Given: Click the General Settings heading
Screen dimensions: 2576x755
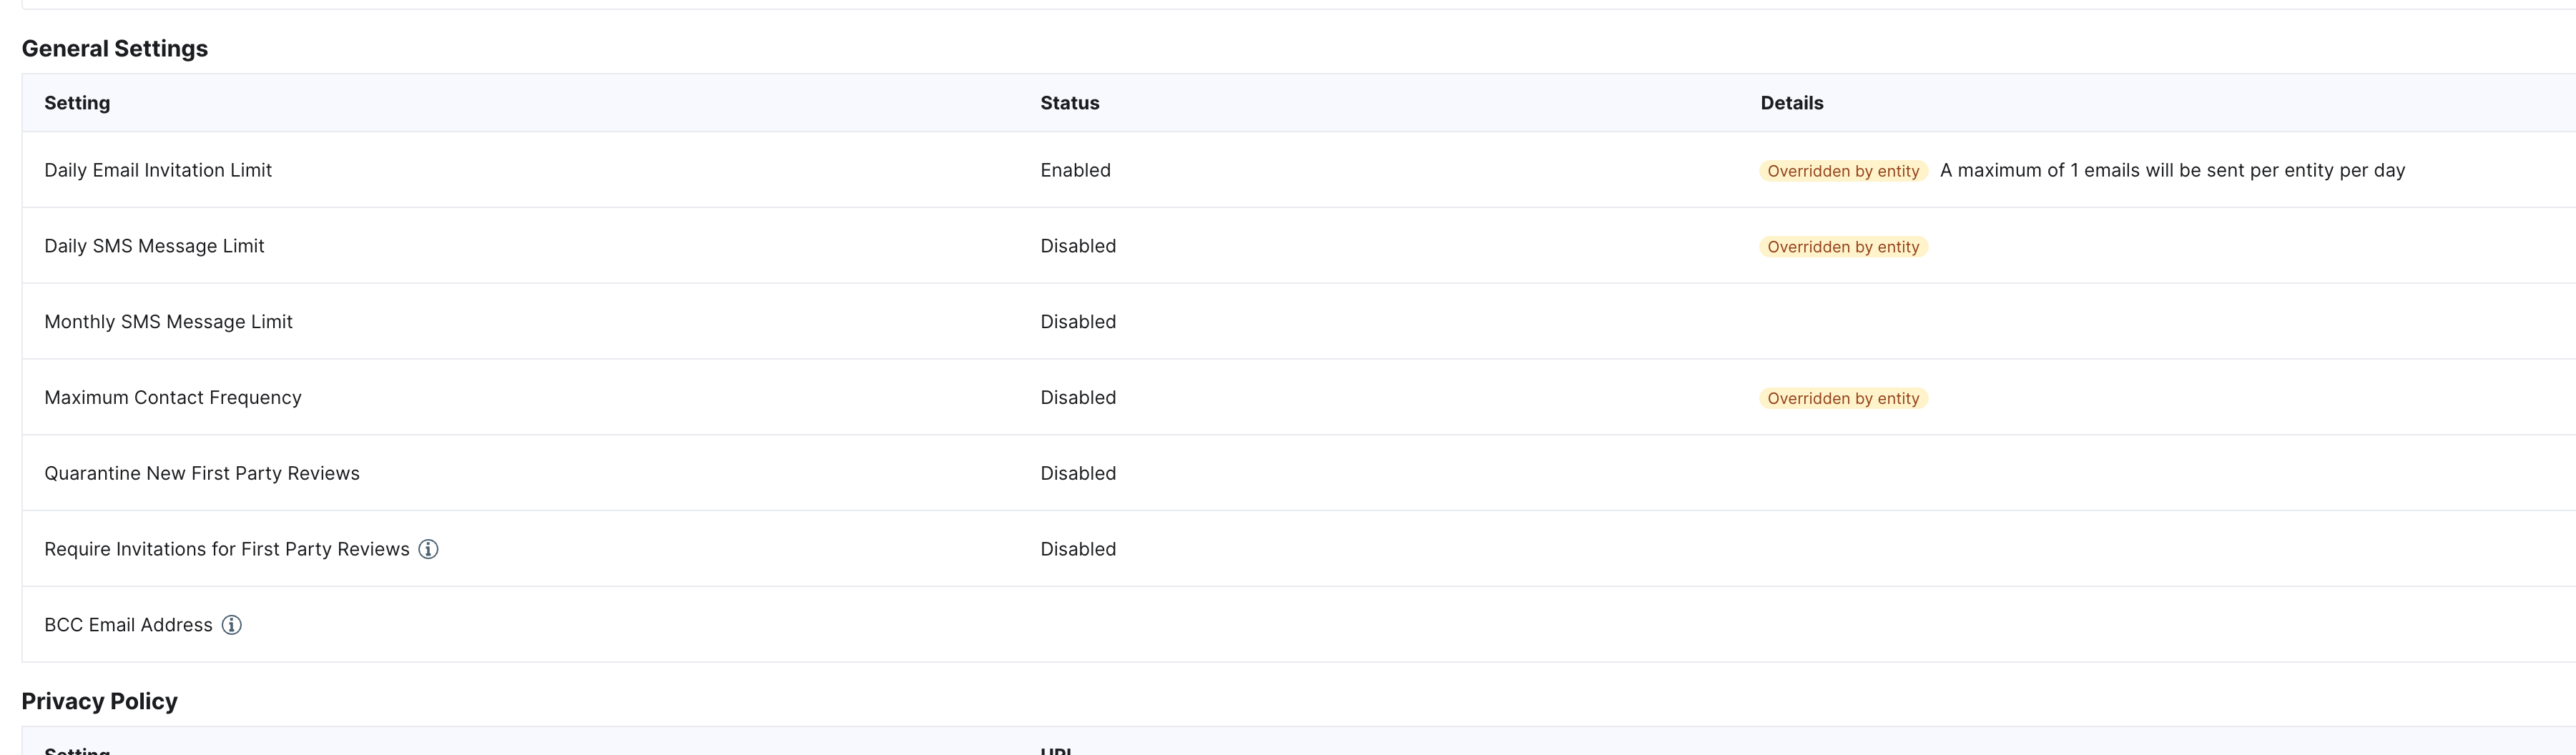Looking at the screenshot, I should point(115,49).
